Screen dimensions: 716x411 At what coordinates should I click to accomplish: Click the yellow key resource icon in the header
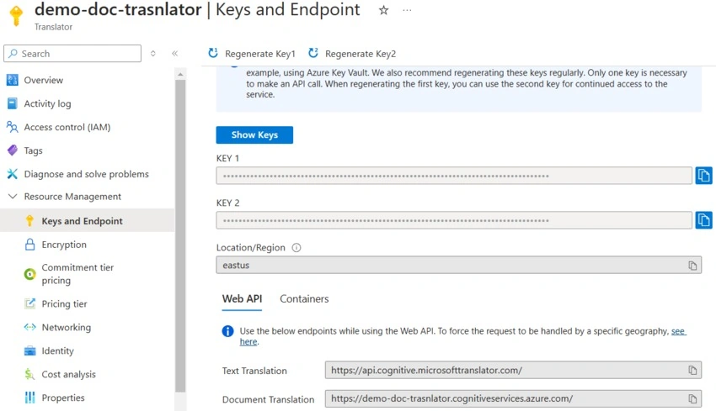pyautogui.click(x=16, y=15)
